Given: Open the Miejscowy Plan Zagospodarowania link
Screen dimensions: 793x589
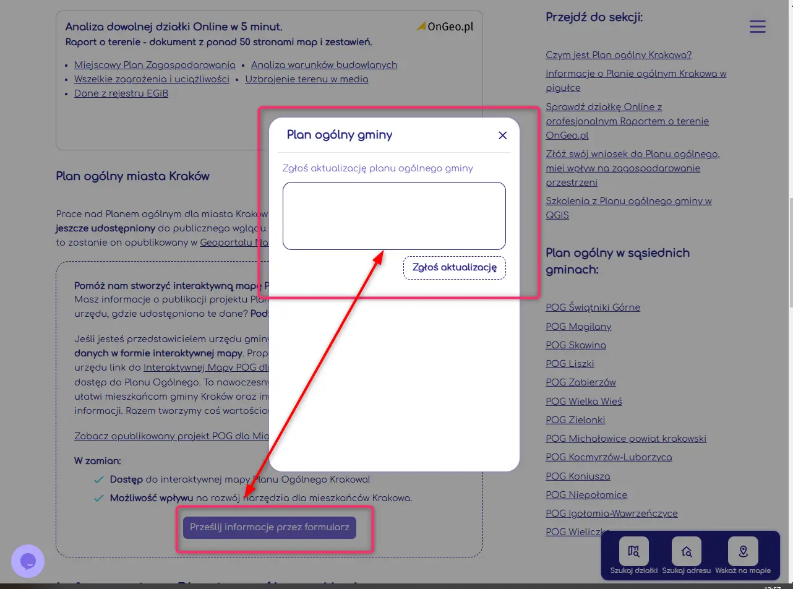Looking at the screenshot, I should click(155, 65).
